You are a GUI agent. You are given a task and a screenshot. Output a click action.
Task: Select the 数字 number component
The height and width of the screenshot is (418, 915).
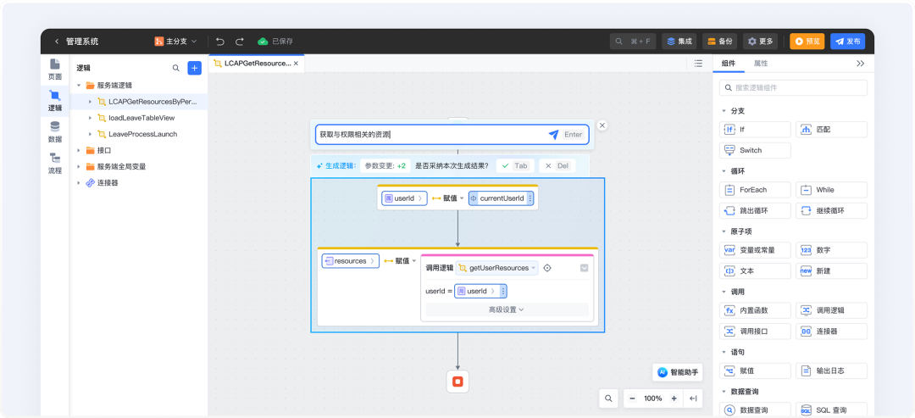832,250
